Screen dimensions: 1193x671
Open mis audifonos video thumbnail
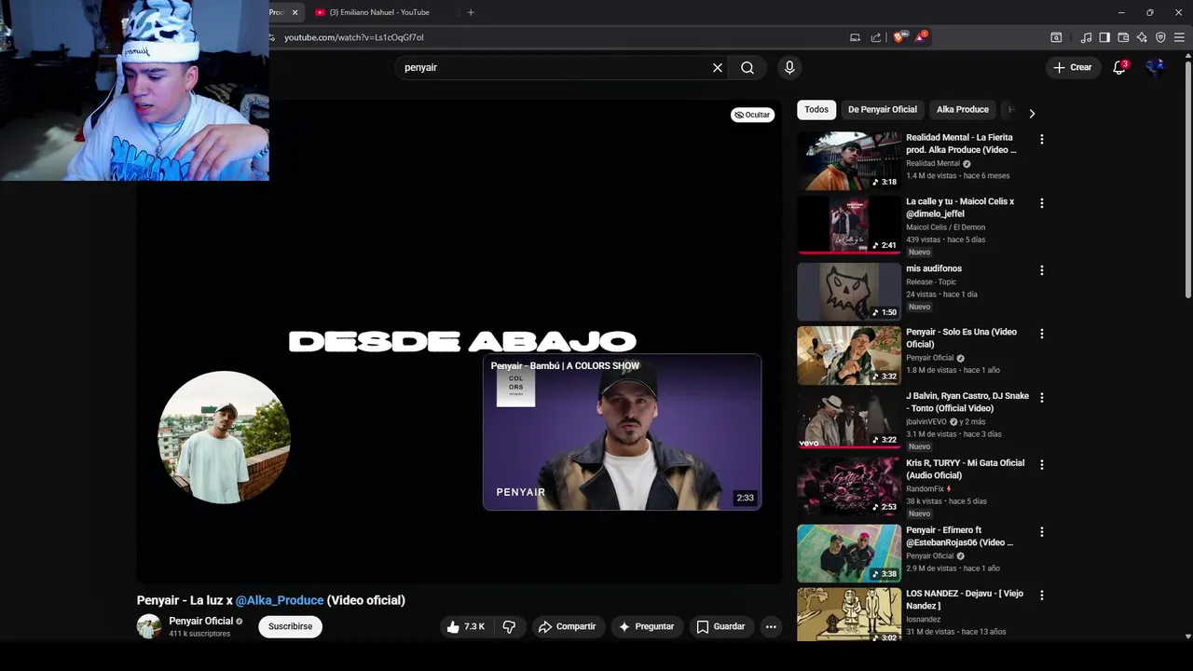pos(849,292)
